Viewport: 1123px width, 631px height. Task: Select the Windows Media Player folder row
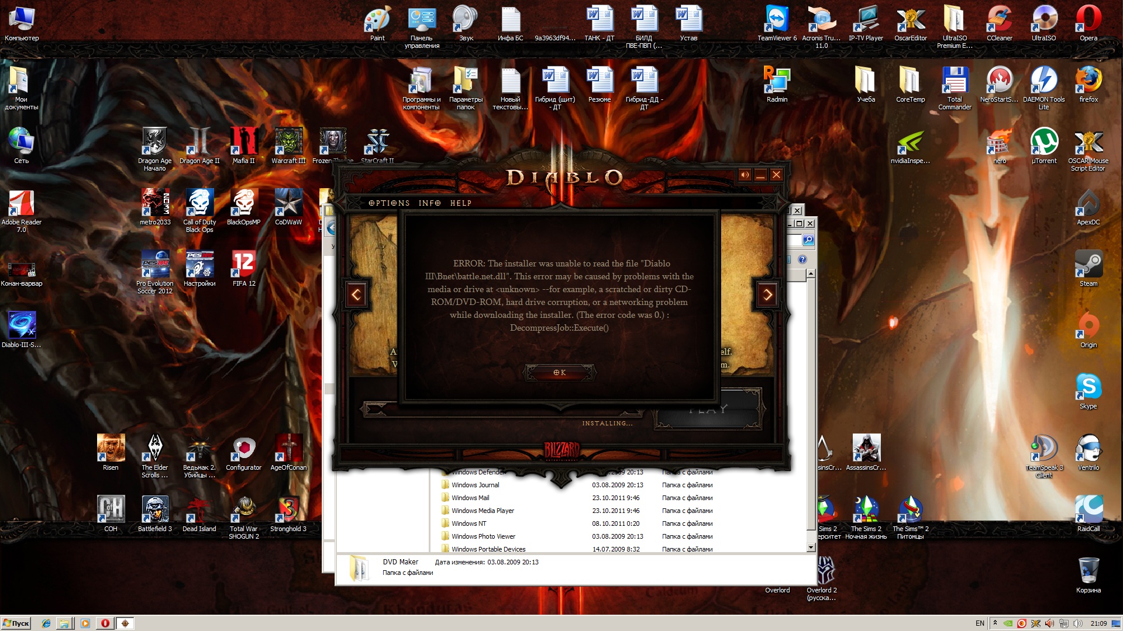click(576, 511)
